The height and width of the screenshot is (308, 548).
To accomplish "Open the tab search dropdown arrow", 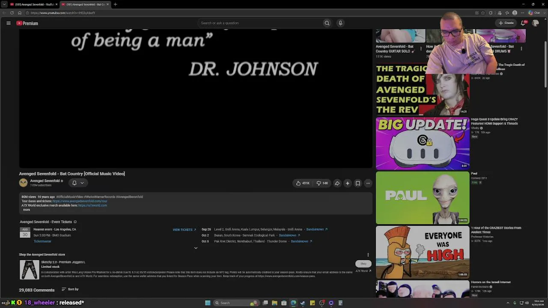I will [4, 4].
